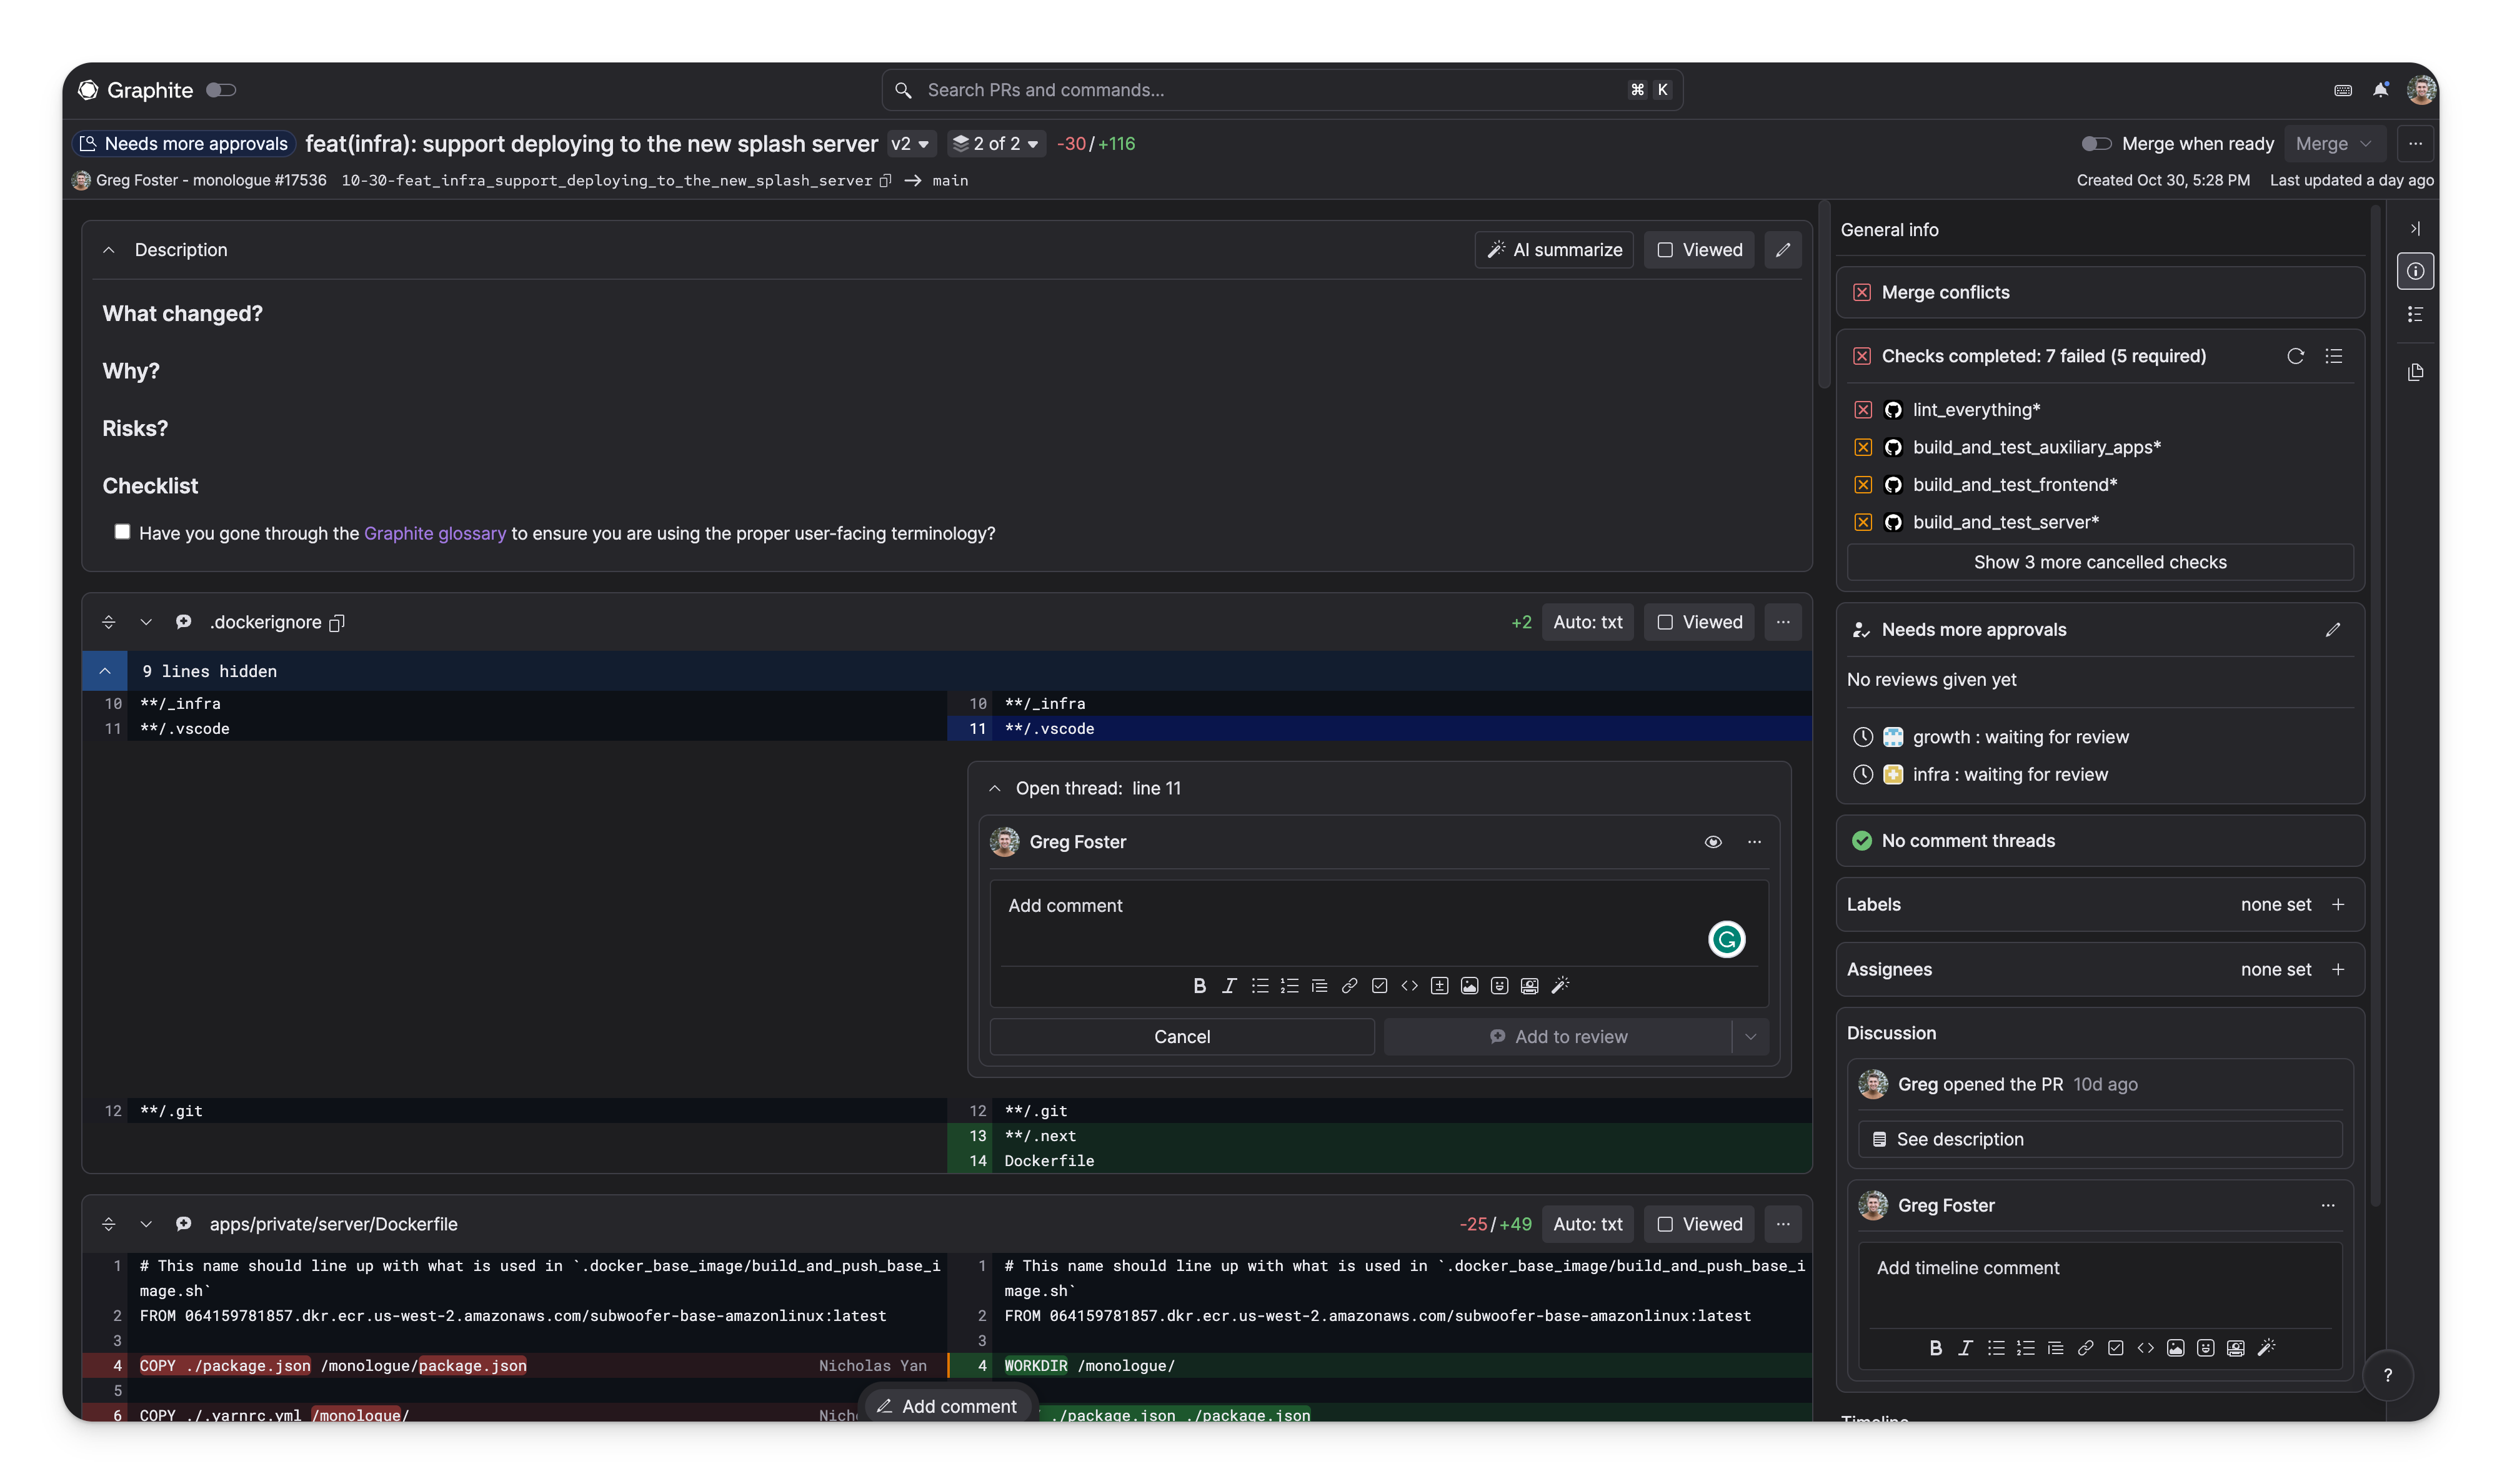Add an image to the comment

click(1468, 985)
